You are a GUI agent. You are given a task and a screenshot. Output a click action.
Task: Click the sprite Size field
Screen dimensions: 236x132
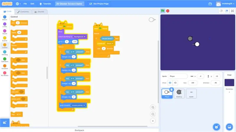193,83
